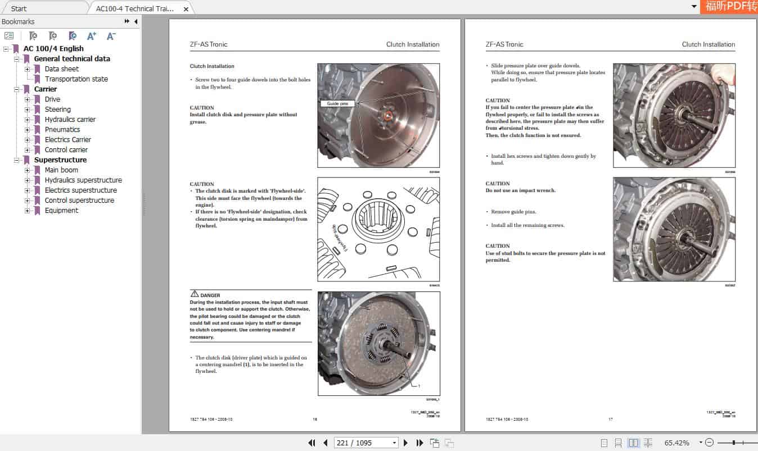
Task: Open the bookmark options icon
Action: tap(9, 36)
